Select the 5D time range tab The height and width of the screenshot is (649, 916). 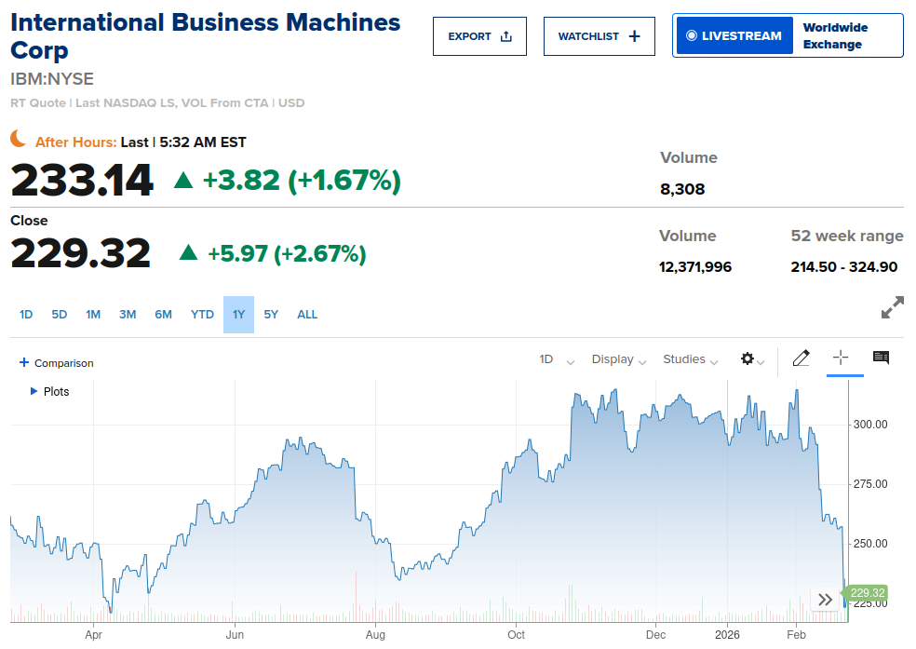tap(59, 315)
